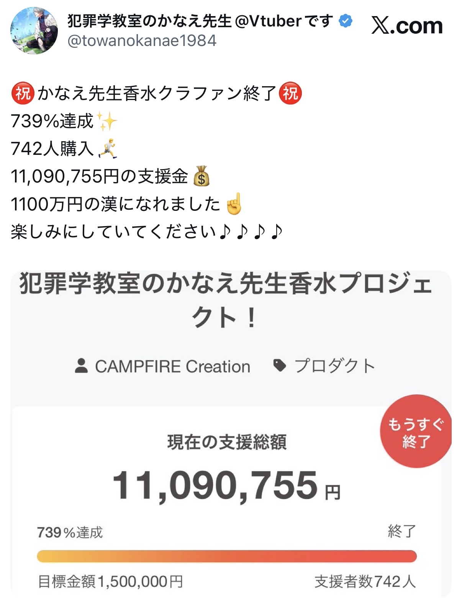
Task: Click the red もうすぐ終了 badge
Action: (415, 432)
